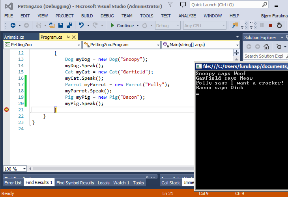The image size is (288, 197).
Task: Pause debugging with the Break All icon
Action: point(262,25)
